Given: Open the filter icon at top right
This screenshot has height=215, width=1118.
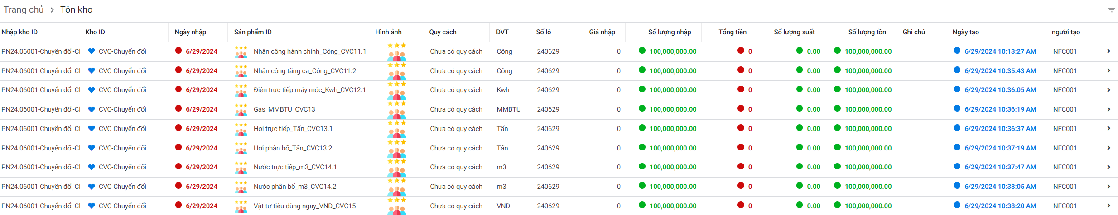Looking at the screenshot, I should (x=1111, y=10).
